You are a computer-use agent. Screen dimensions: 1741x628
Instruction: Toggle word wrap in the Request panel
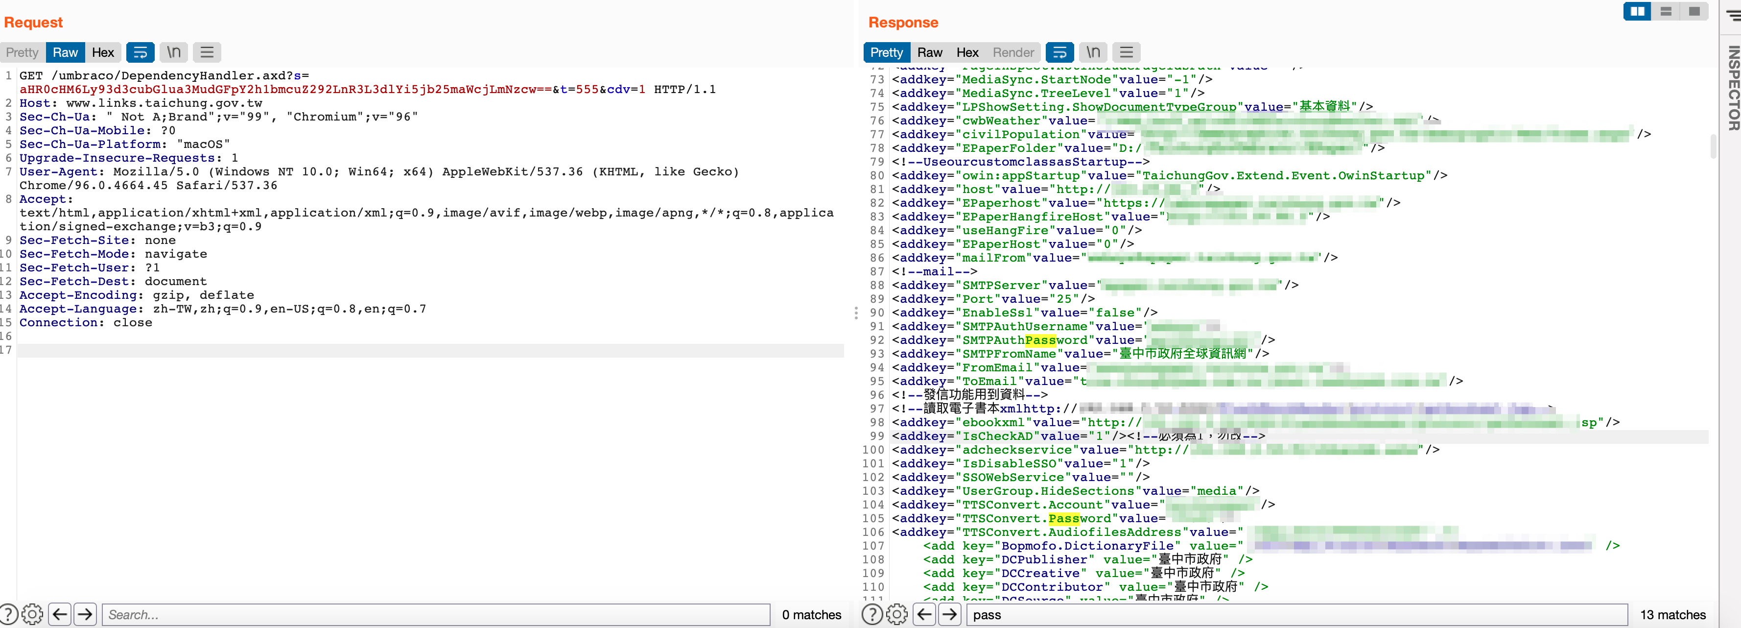pos(140,52)
